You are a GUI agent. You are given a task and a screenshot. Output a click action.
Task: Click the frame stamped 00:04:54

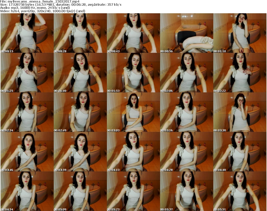point(27,191)
